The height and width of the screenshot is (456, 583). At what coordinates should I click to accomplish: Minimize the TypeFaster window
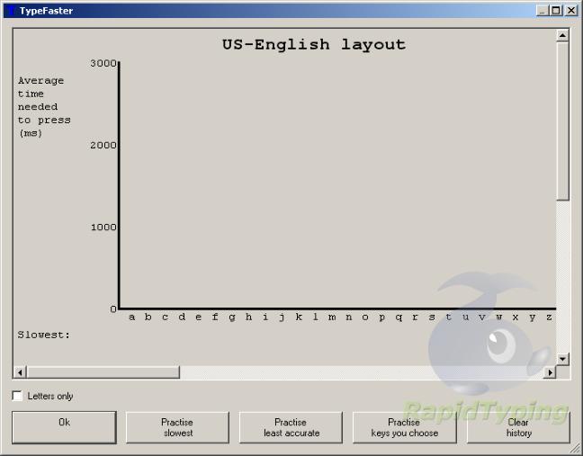tap(543, 11)
